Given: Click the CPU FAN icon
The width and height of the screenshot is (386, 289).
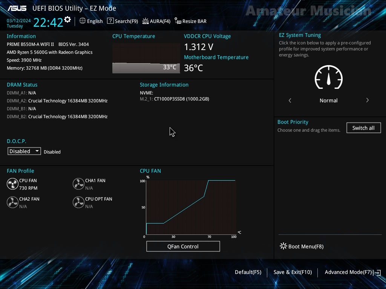Looking at the screenshot, I should pos(12,184).
